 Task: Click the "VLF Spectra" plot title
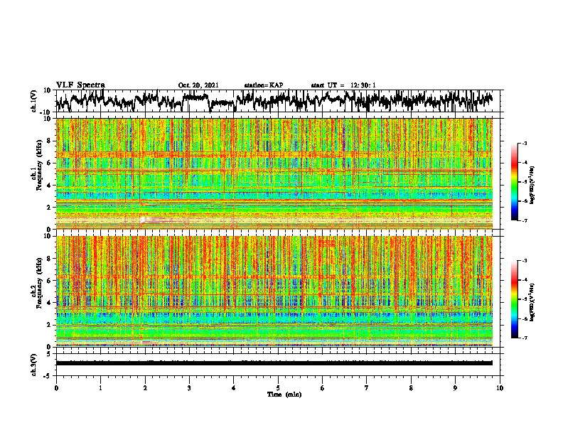click(80, 85)
